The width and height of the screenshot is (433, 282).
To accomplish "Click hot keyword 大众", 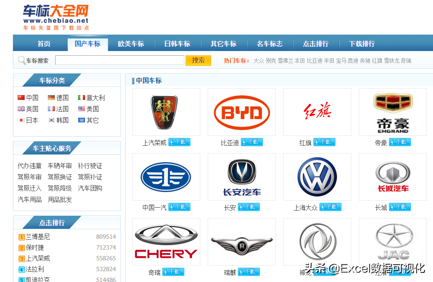I will coord(259,61).
